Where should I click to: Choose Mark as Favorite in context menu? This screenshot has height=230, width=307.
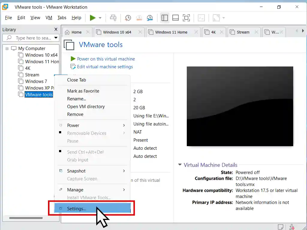(x=92, y=91)
